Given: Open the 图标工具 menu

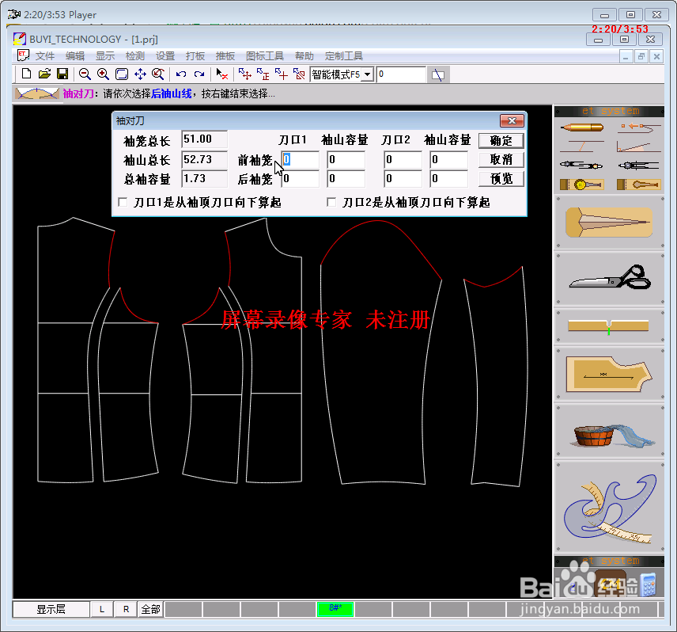Looking at the screenshot, I should [265, 56].
